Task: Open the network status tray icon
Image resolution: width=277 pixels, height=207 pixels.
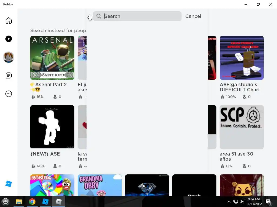Action: pyautogui.click(x=236, y=202)
